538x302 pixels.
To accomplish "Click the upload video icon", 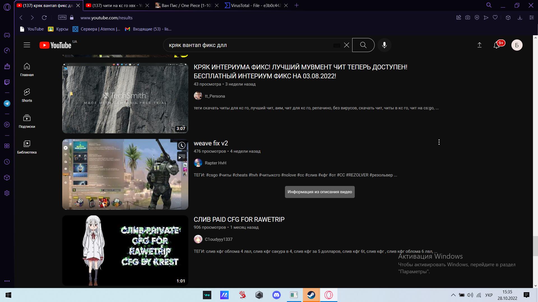I will [x=479, y=45].
